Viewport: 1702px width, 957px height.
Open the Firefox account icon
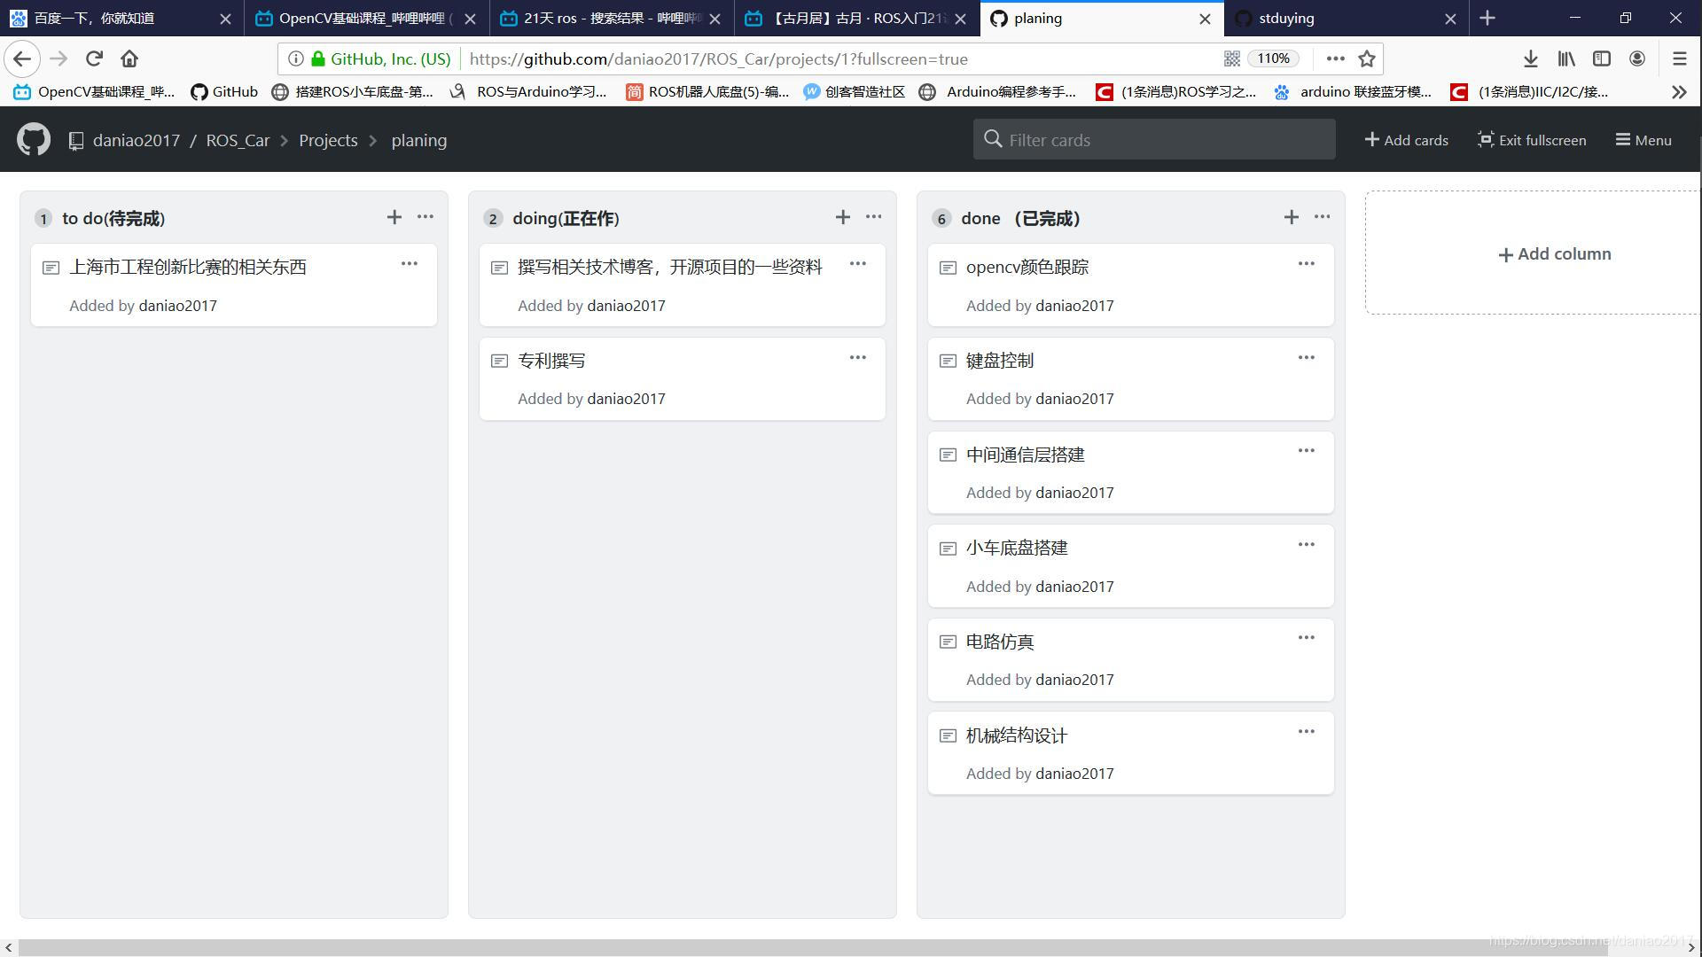point(1636,58)
